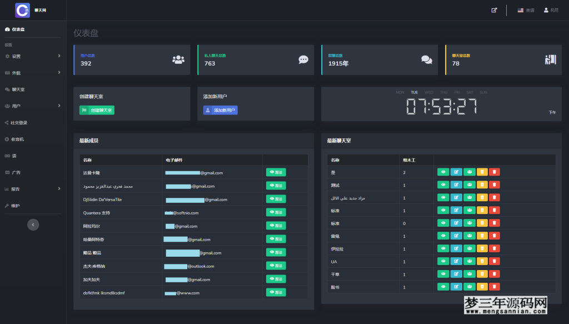Open the user profile menu in header
Viewport: 569px width, 324px height.
click(551, 10)
